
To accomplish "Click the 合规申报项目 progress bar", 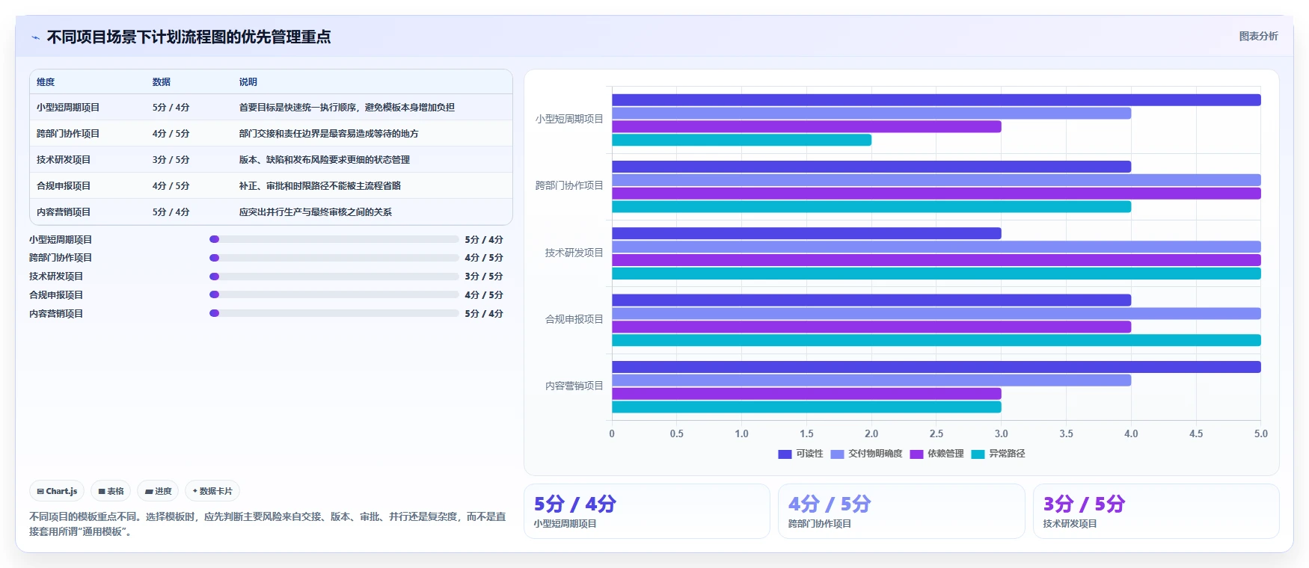I will pyautogui.click(x=334, y=294).
